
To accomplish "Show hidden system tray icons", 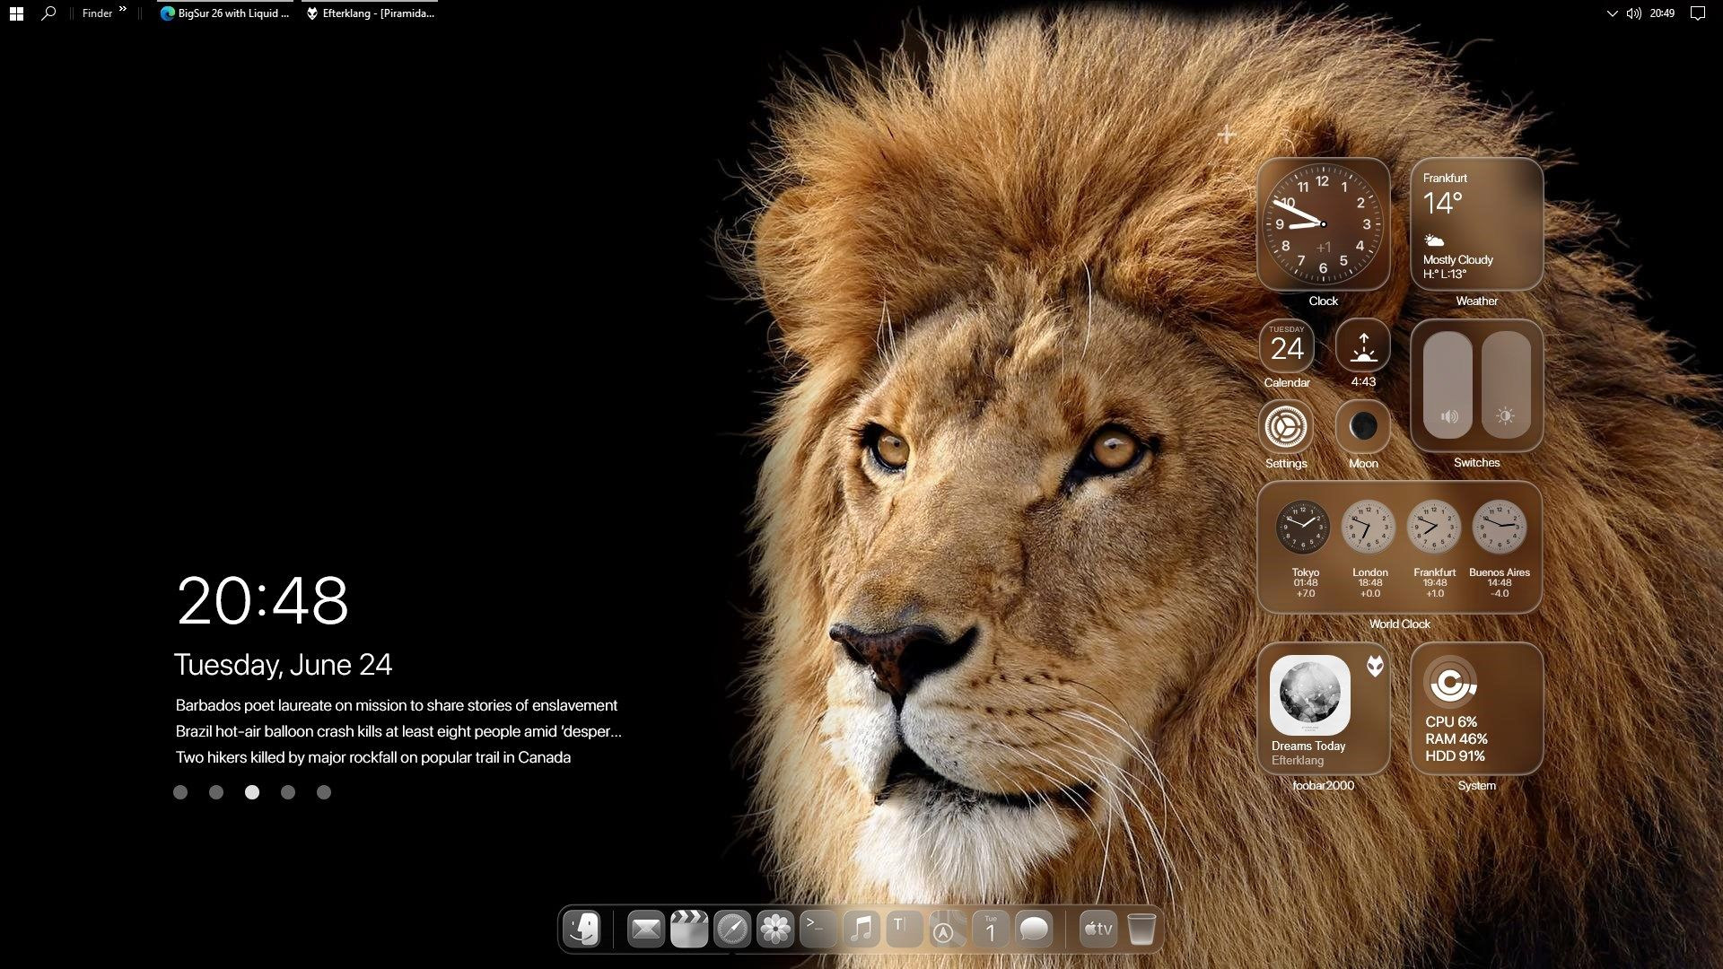I will [1612, 13].
